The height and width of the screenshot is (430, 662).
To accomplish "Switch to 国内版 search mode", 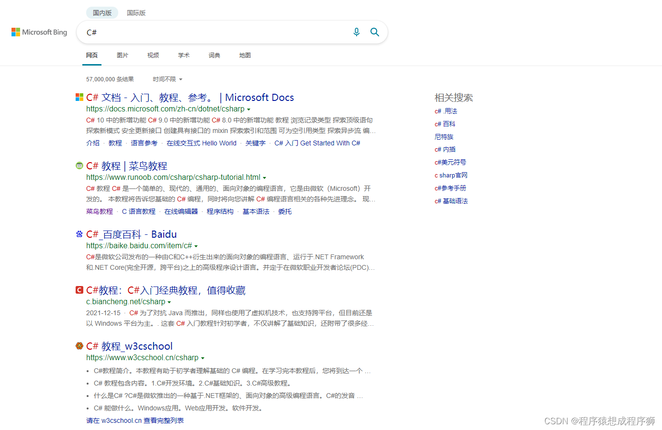I will 102,13.
